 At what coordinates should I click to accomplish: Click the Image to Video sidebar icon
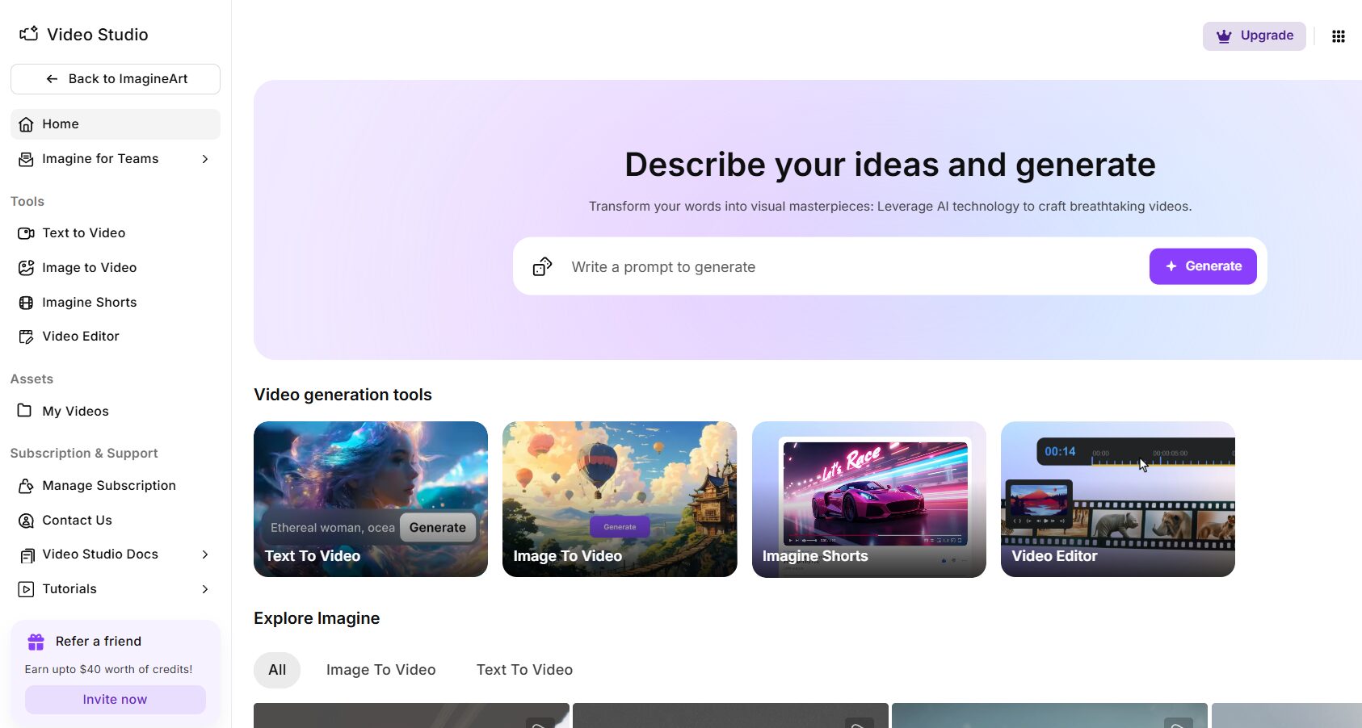click(x=26, y=268)
